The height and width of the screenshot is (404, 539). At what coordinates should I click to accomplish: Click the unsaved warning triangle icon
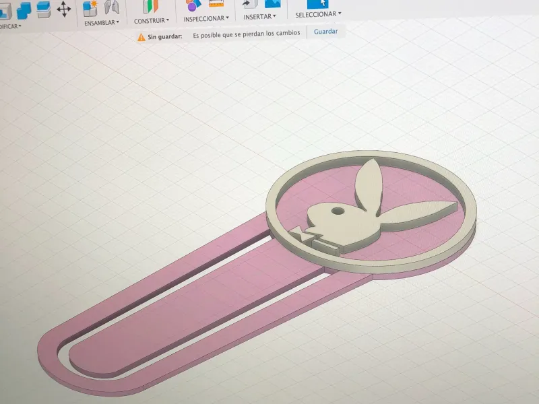pos(141,37)
